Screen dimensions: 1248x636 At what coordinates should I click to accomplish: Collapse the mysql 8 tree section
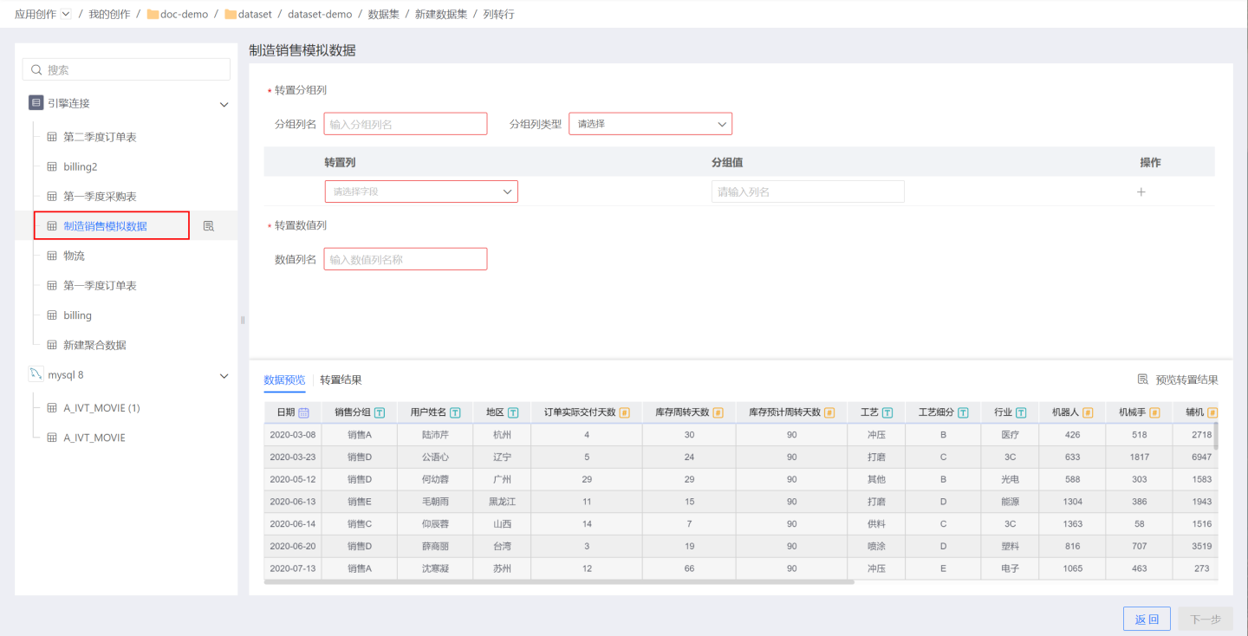point(224,376)
